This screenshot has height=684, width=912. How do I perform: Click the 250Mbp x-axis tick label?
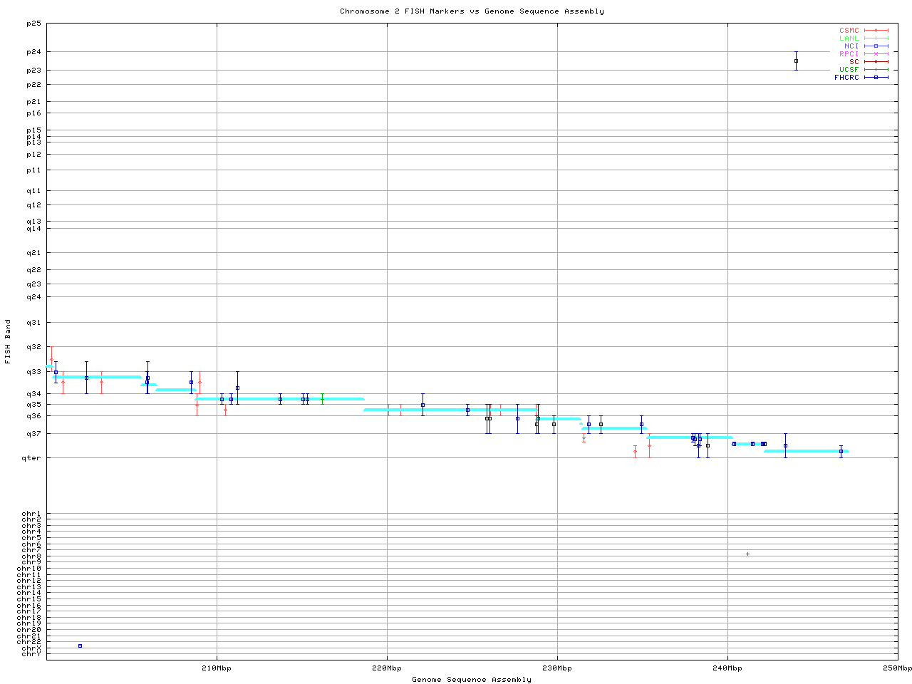pos(897,668)
